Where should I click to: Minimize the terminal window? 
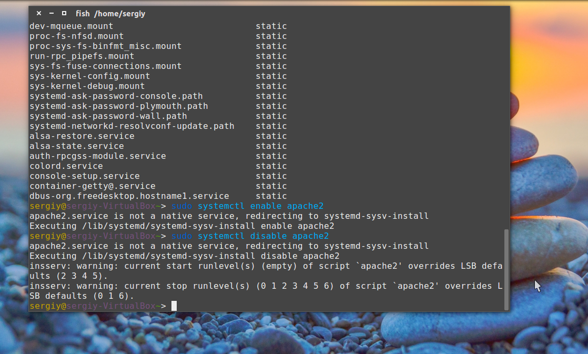coord(51,14)
